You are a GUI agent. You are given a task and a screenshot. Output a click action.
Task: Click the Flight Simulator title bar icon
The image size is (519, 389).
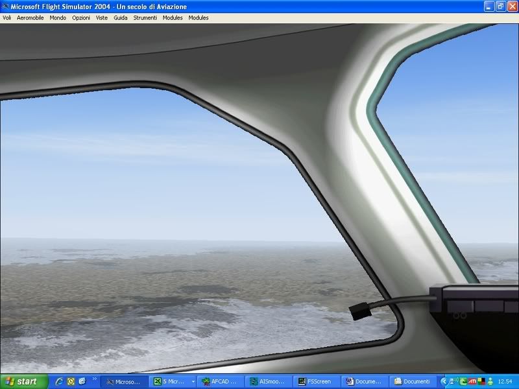(5, 6)
